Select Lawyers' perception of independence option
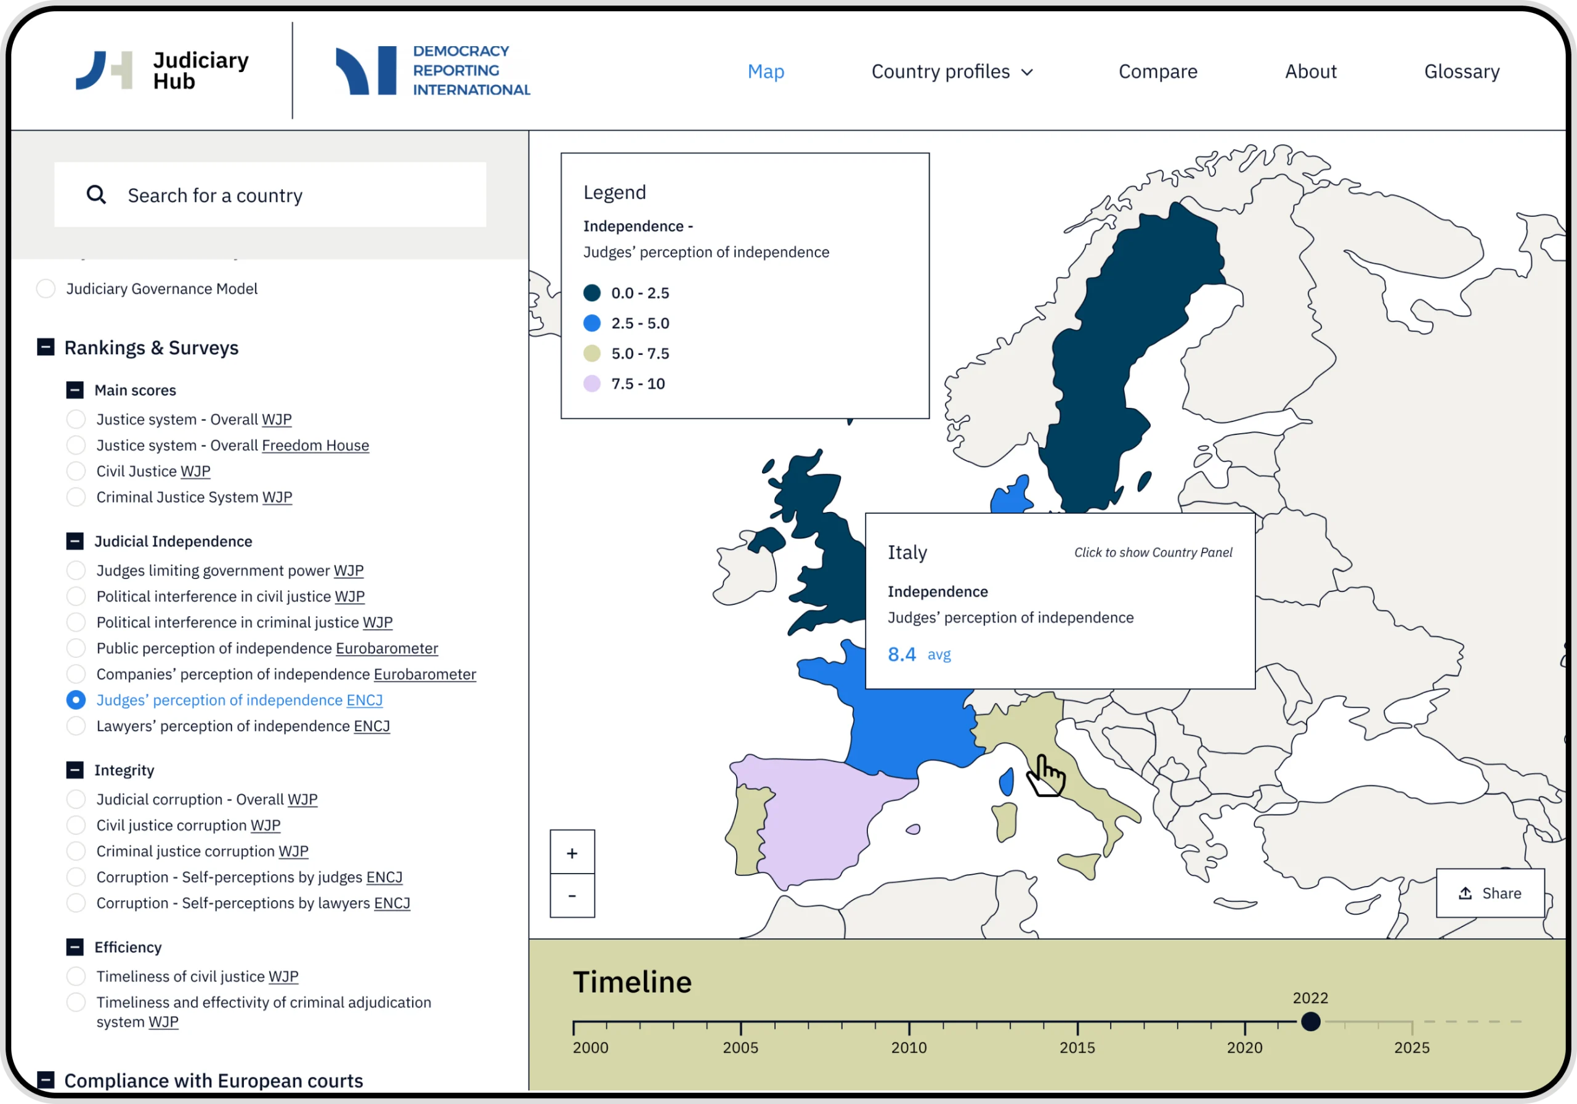Image resolution: width=1577 pixels, height=1104 pixels. pos(76,726)
